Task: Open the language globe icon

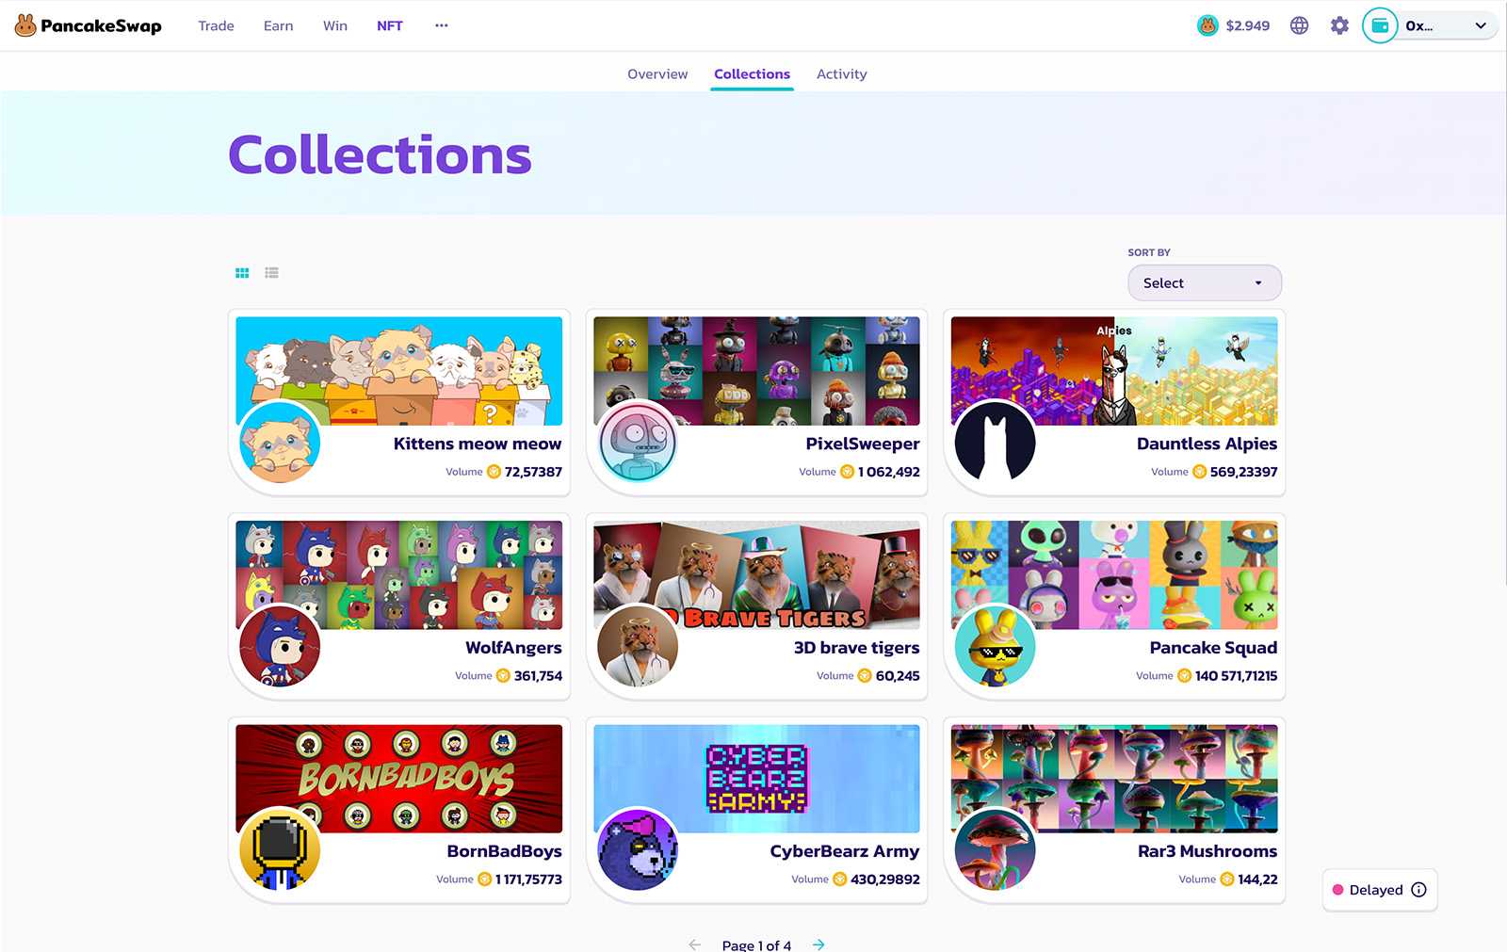Action: tap(1299, 25)
